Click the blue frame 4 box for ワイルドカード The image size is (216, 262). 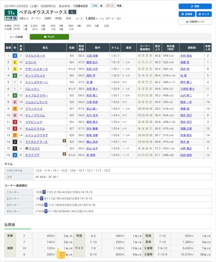click(x=15, y=56)
